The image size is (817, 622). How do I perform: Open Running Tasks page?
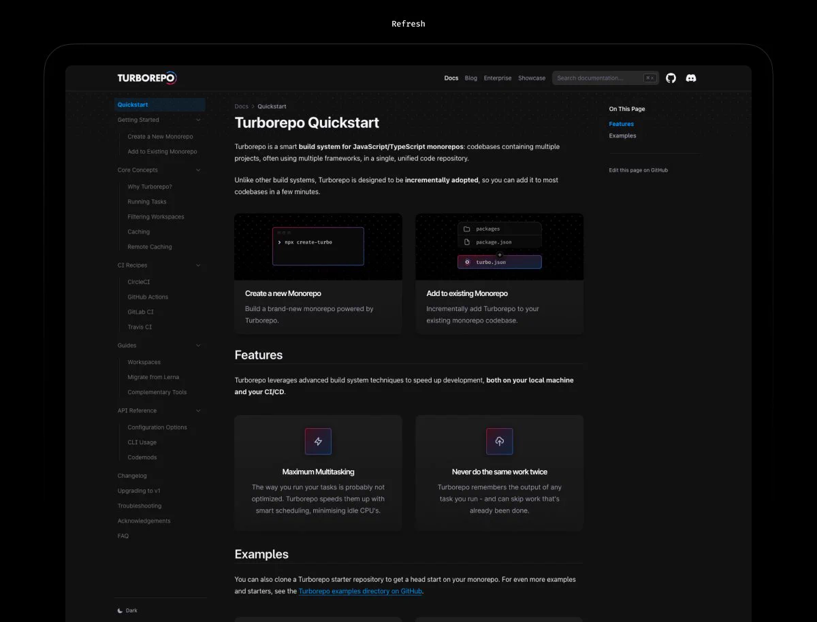(147, 202)
